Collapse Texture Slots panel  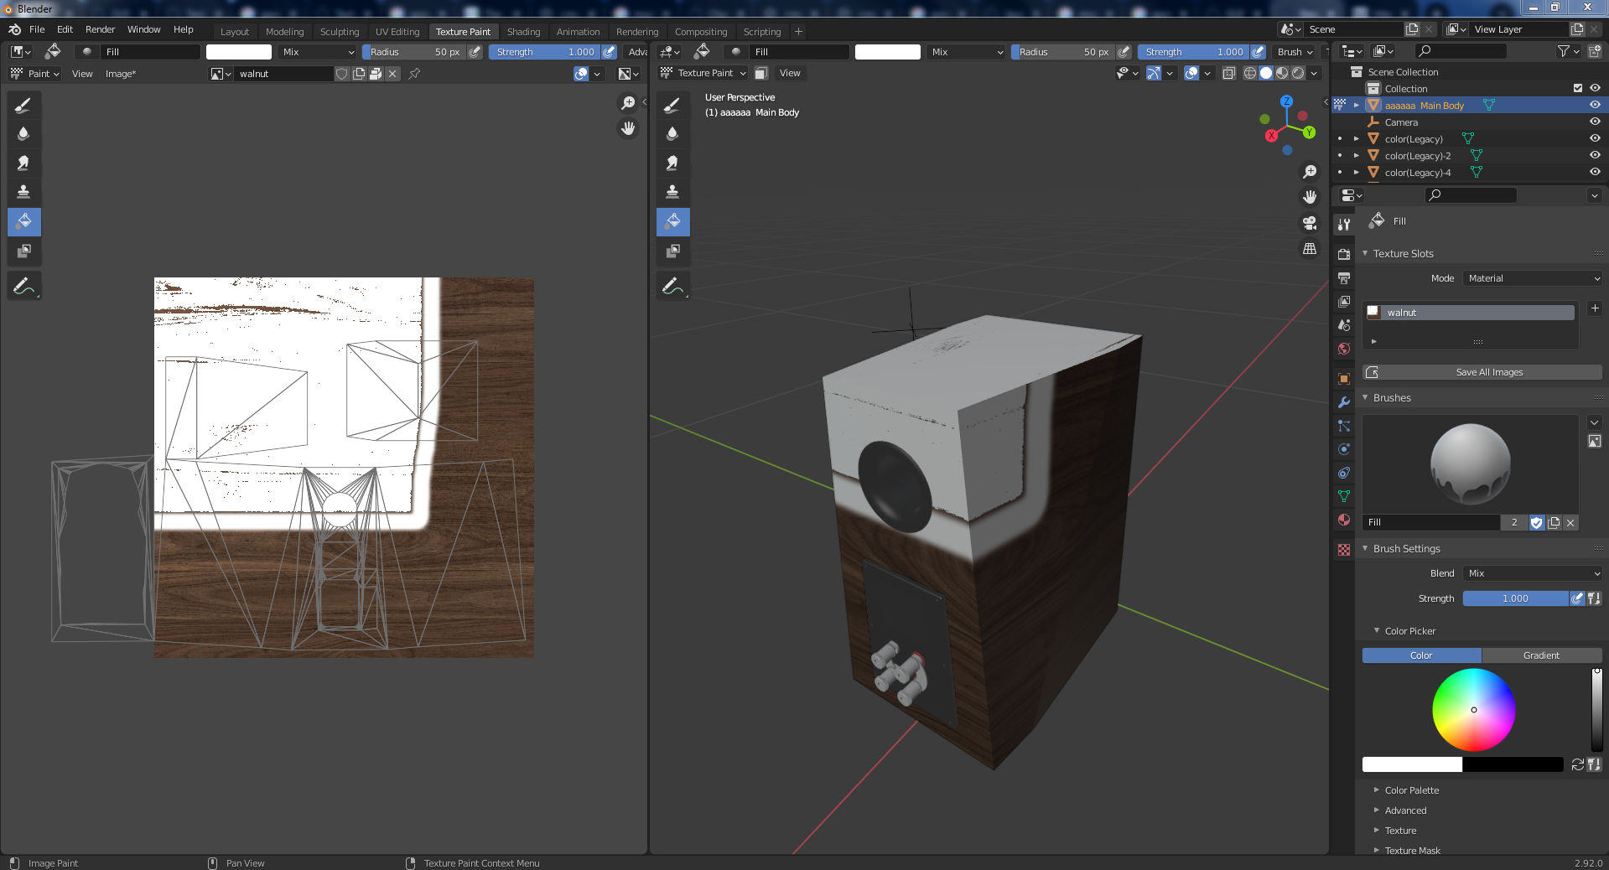point(1403,253)
